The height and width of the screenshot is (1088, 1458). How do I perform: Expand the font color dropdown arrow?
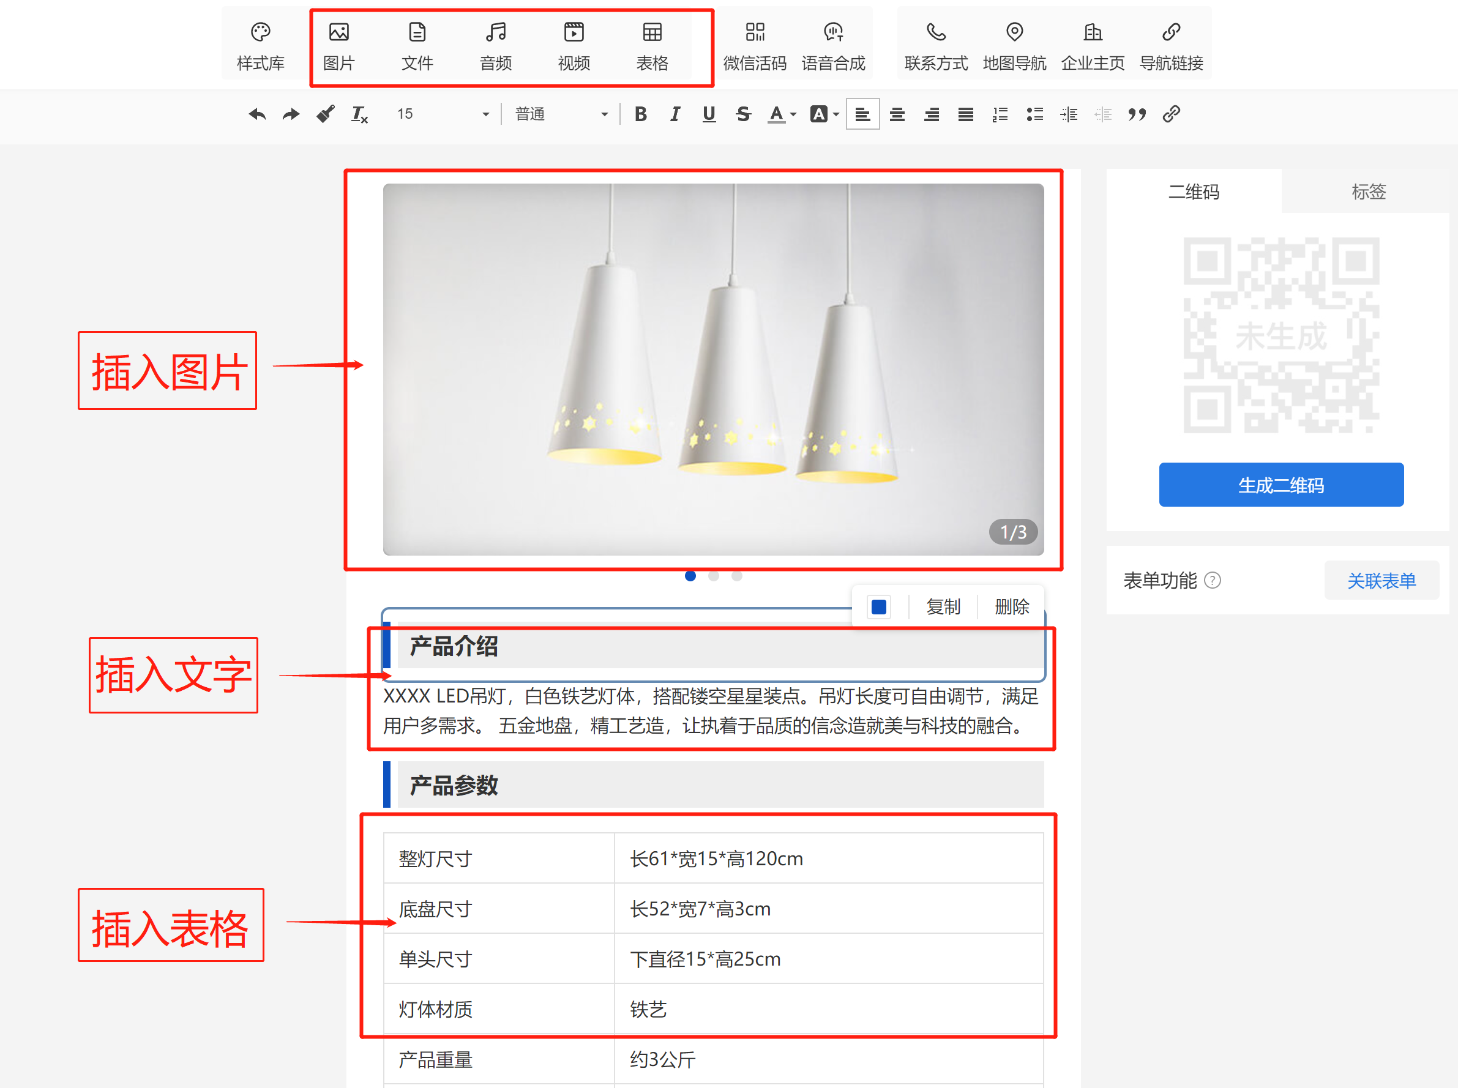(793, 114)
